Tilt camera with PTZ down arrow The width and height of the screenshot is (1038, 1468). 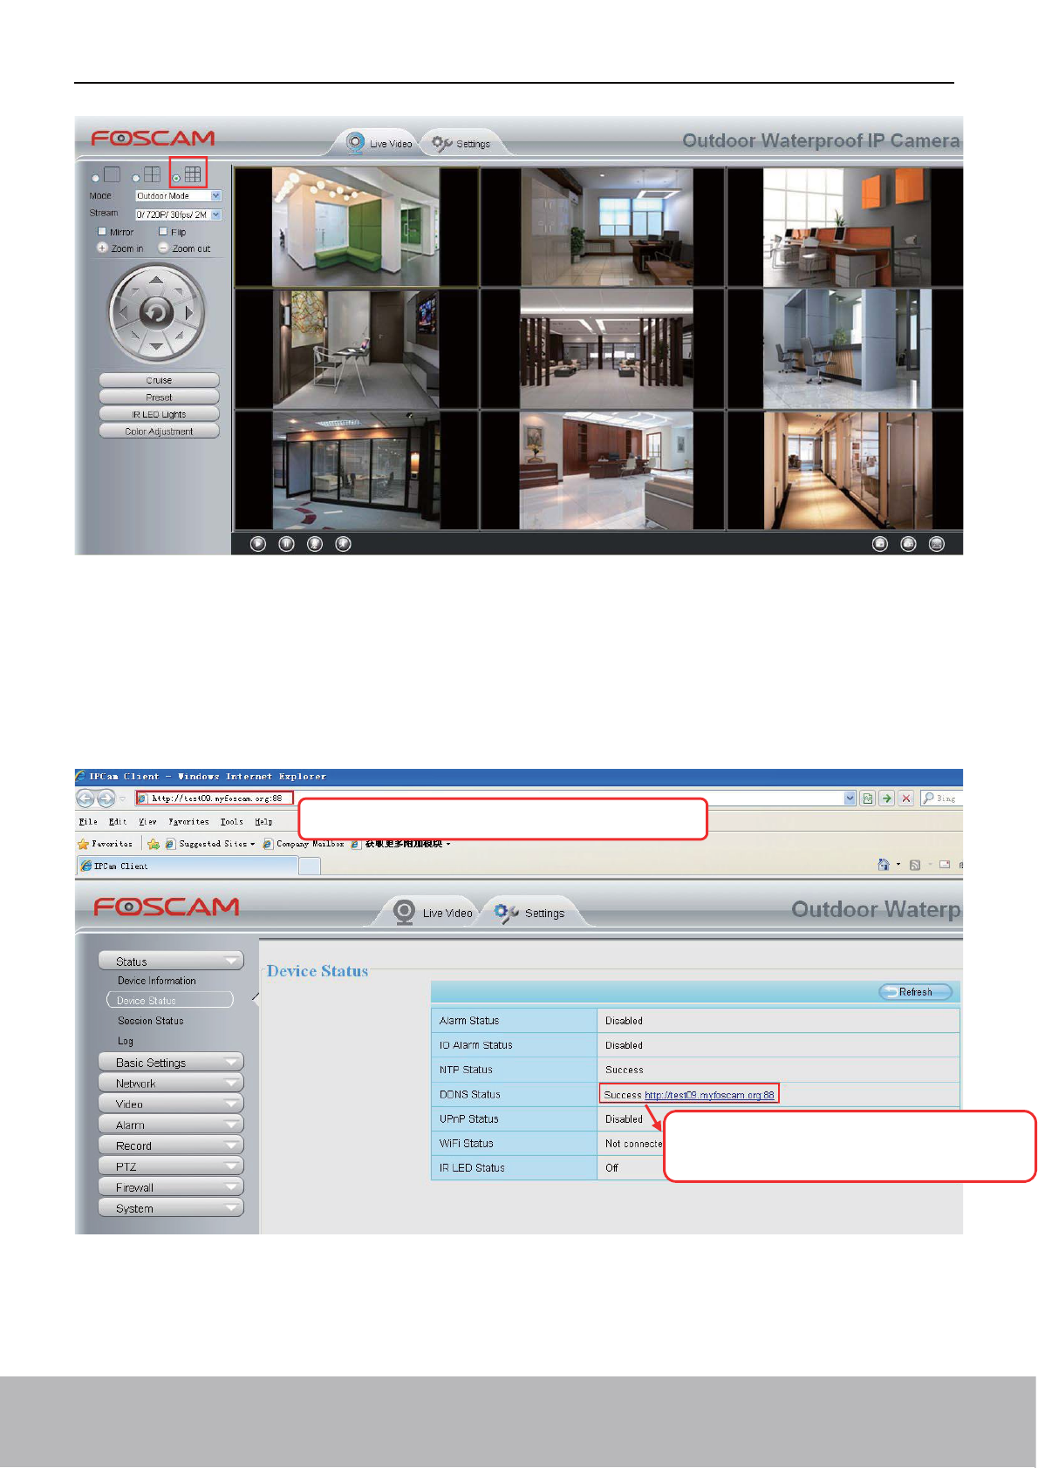(156, 346)
